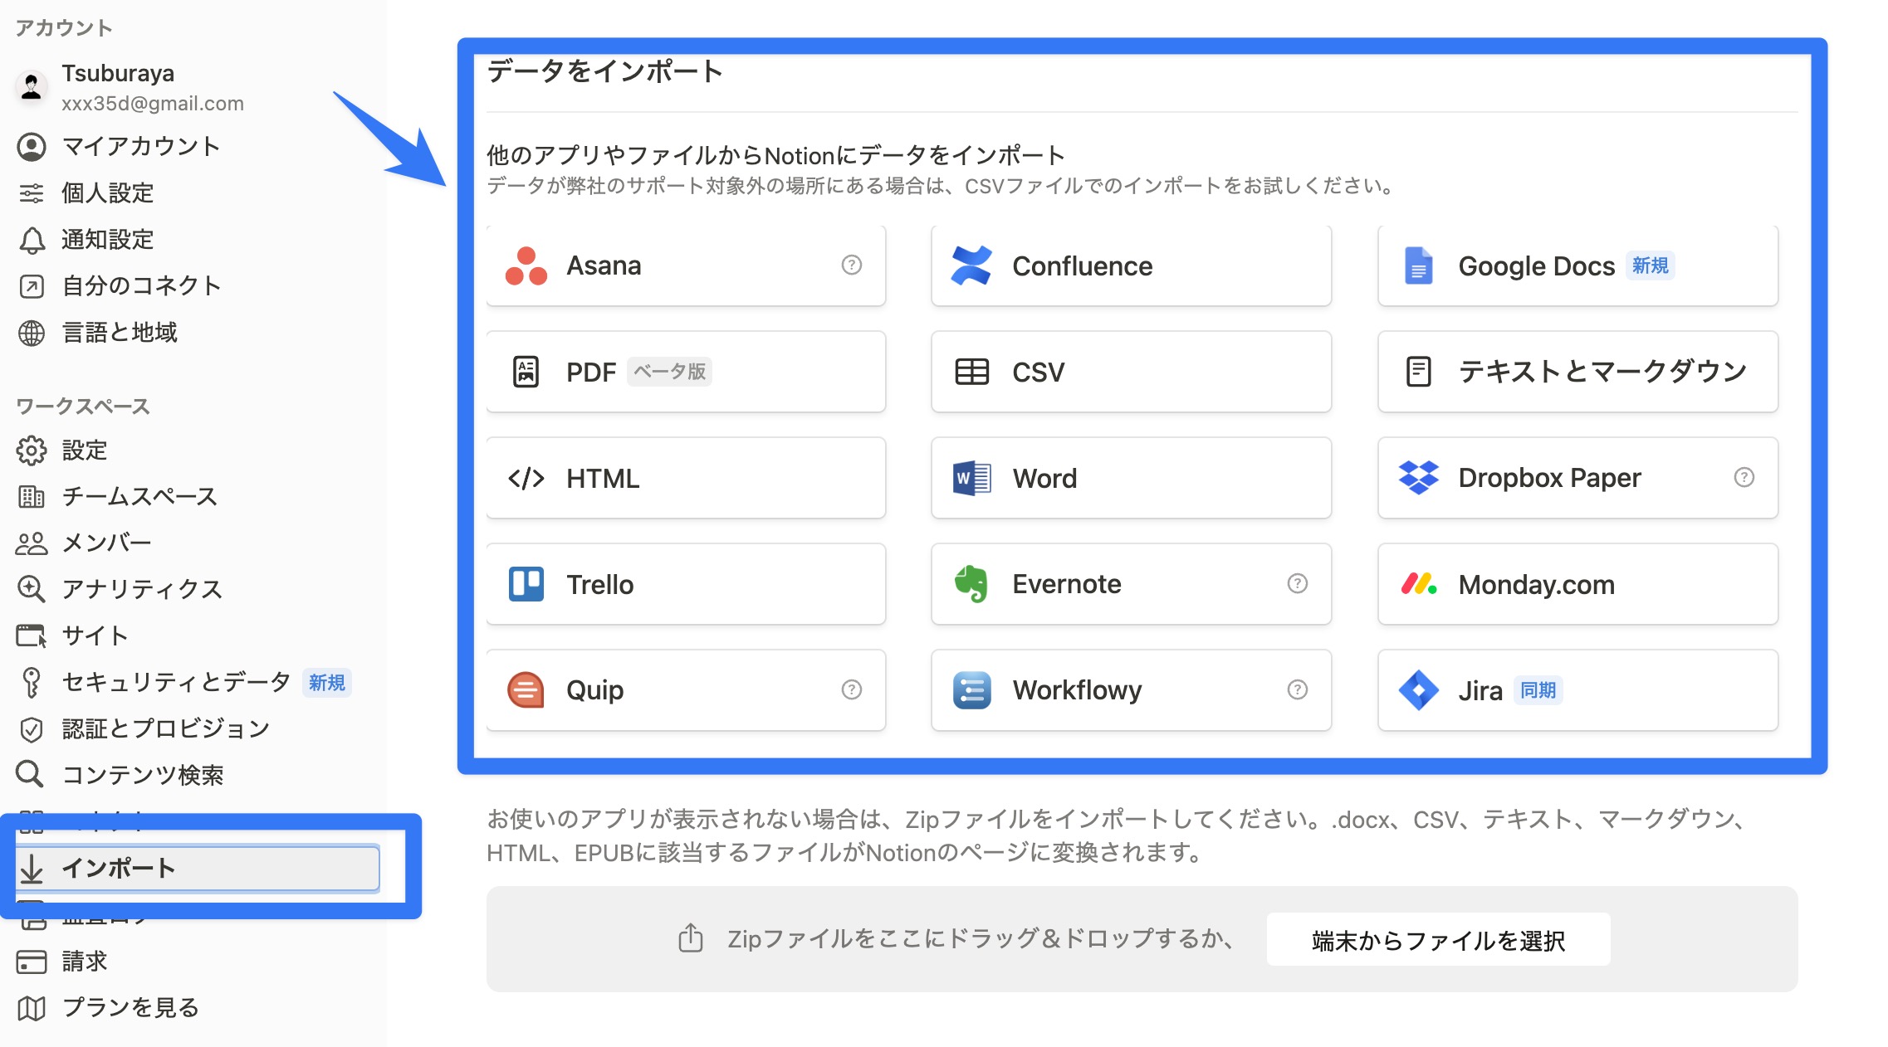The image size is (1888, 1047).
Task: Click the Word logo icon
Action: pyautogui.click(x=971, y=478)
